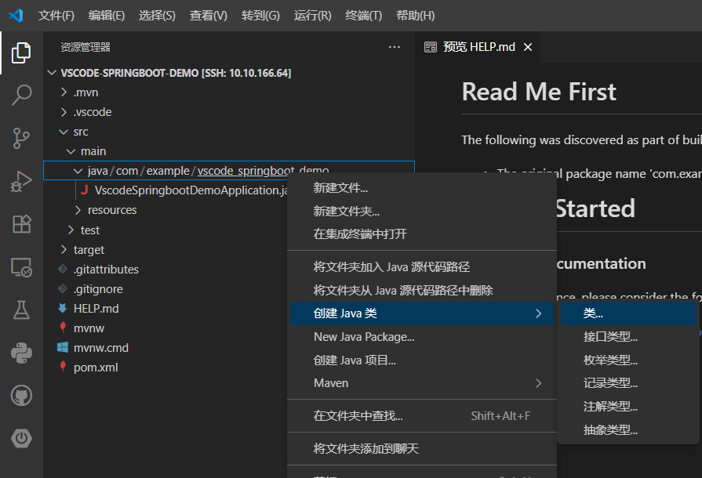Image resolution: width=702 pixels, height=478 pixels.
Task: Close the HELP.md preview tab
Action: tap(528, 47)
